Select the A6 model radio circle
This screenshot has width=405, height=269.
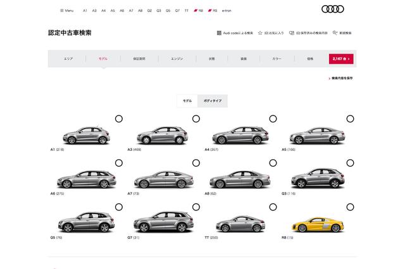[119, 163]
